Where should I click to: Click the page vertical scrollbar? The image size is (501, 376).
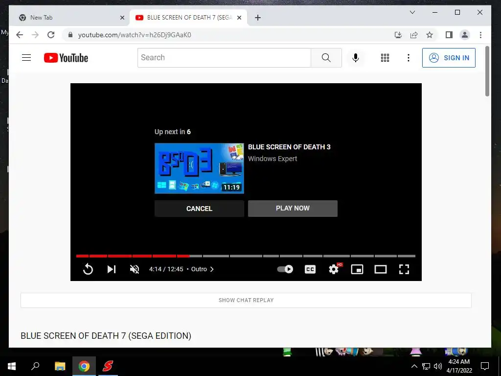[x=487, y=71]
